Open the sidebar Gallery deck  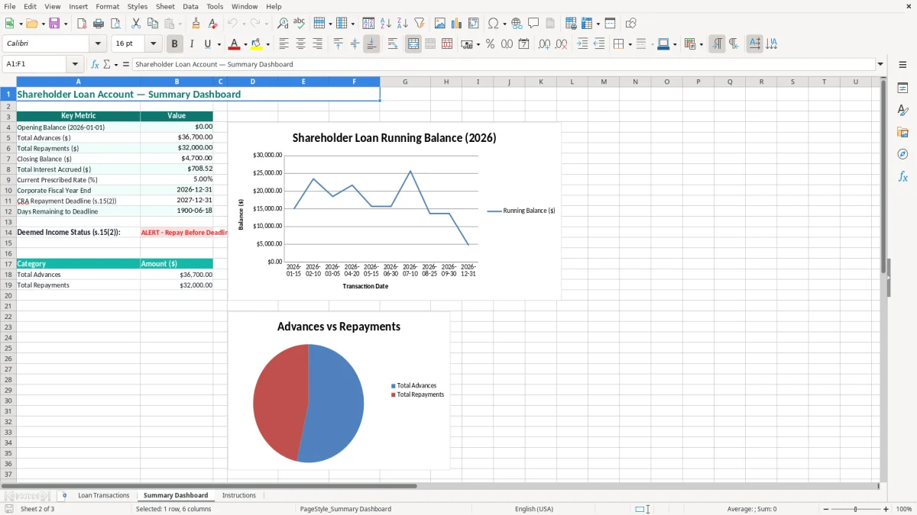pos(902,132)
